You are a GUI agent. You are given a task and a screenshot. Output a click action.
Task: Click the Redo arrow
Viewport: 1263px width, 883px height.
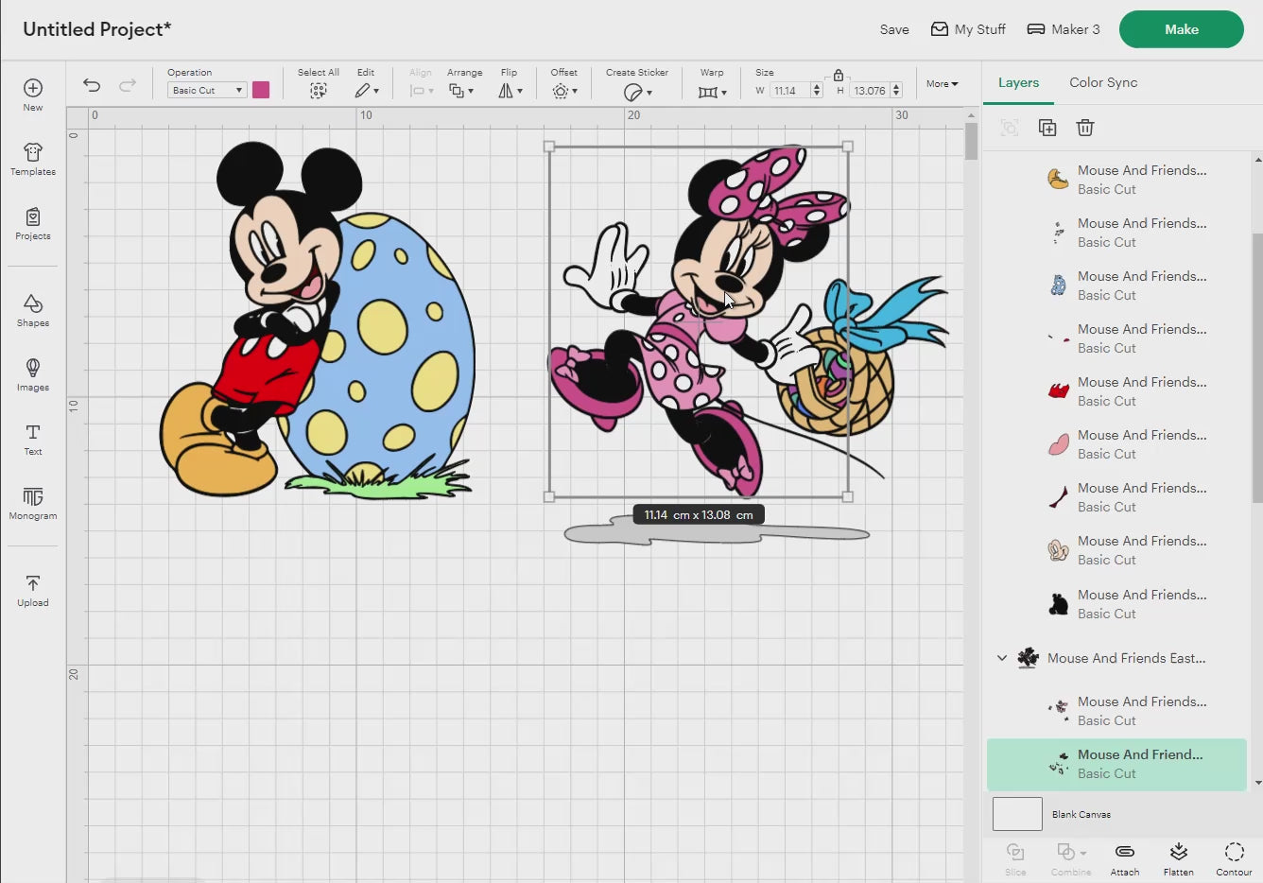[127, 85]
